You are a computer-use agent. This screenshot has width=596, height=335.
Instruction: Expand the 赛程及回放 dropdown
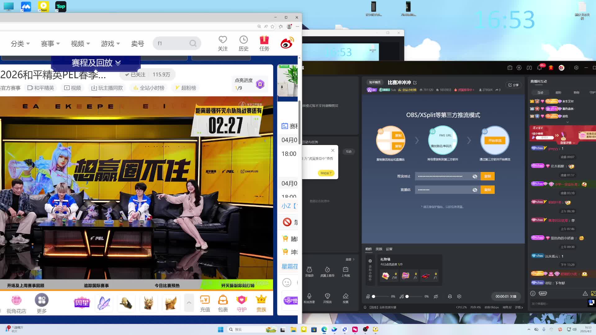point(96,63)
